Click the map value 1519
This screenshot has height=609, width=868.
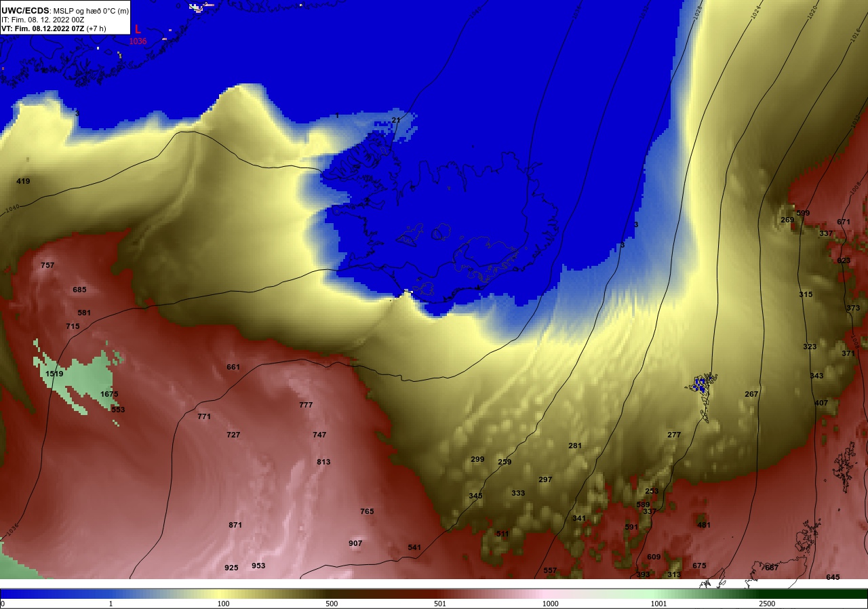pyautogui.click(x=54, y=374)
